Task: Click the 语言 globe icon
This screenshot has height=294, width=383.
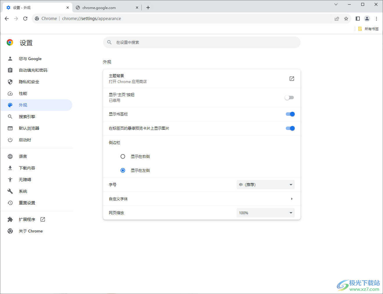Action: click(10, 156)
